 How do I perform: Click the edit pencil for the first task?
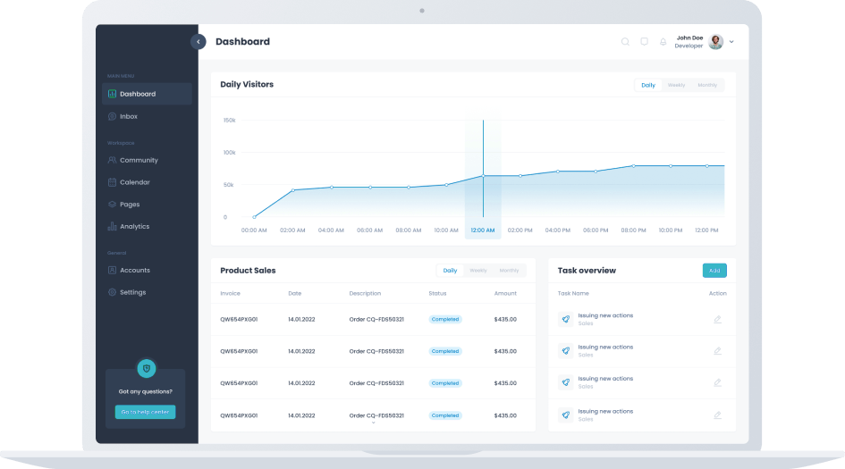point(717,319)
